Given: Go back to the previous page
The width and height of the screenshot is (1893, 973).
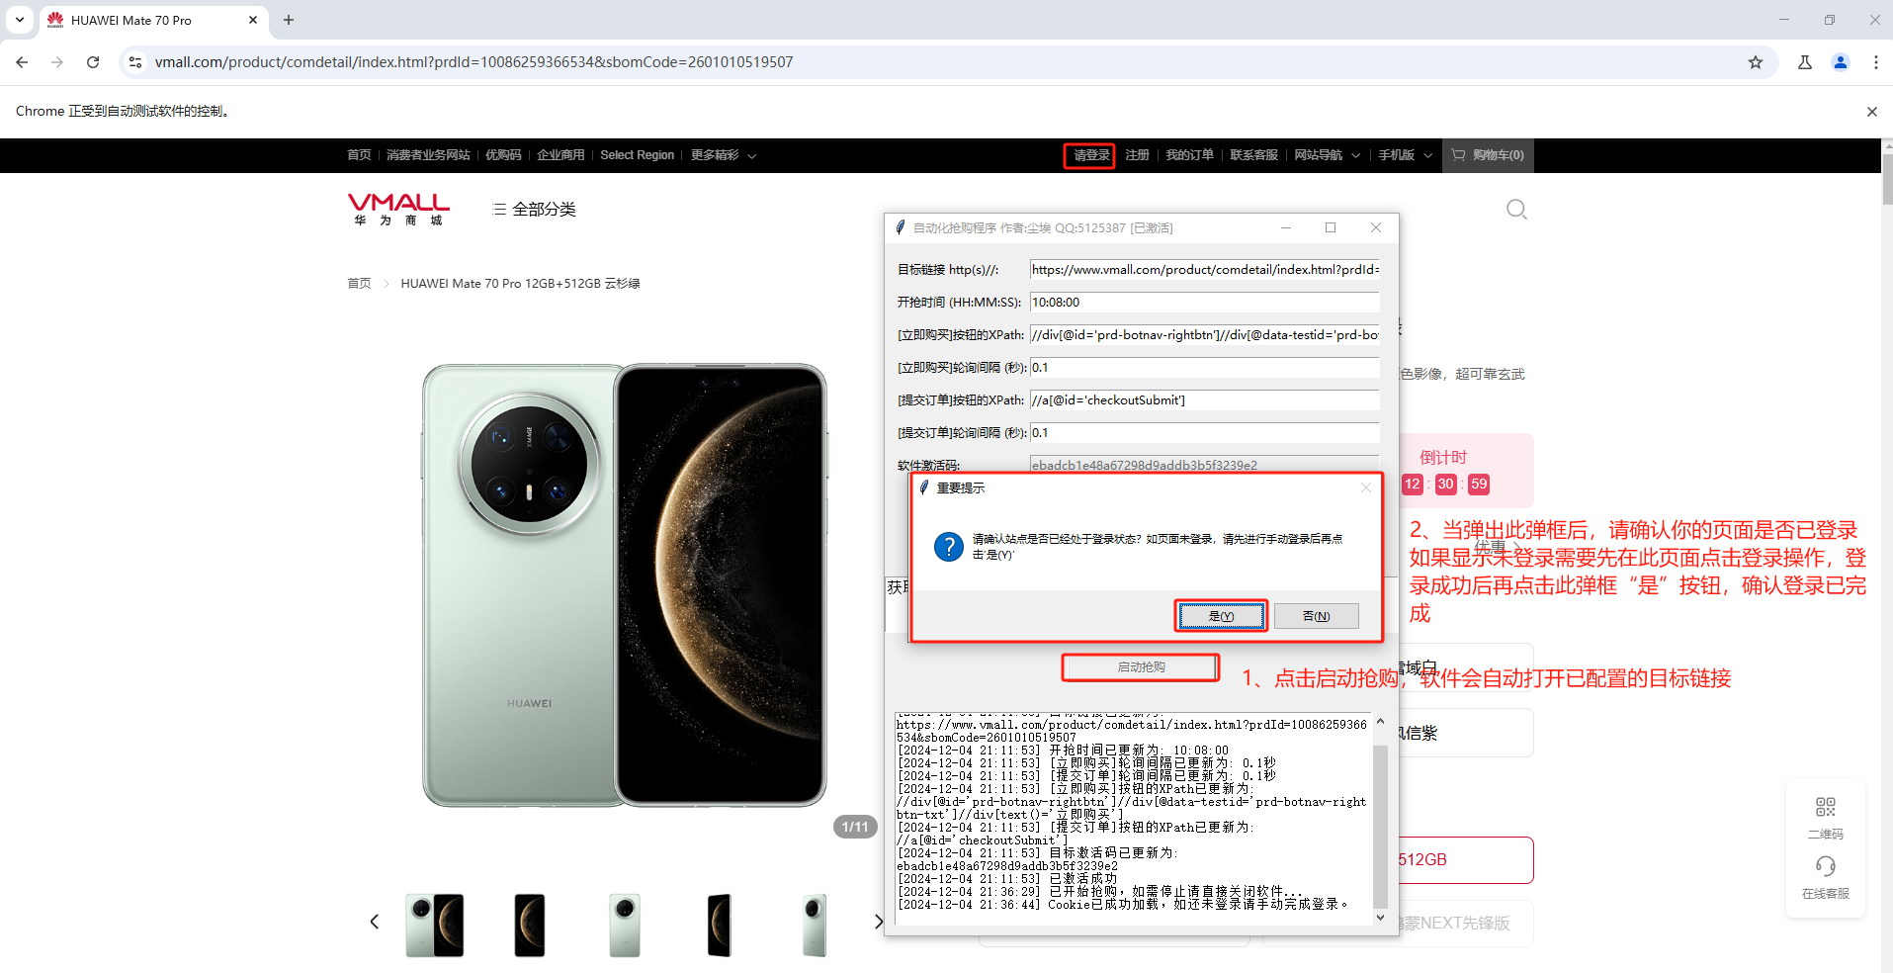Looking at the screenshot, I should pyautogui.click(x=22, y=62).
